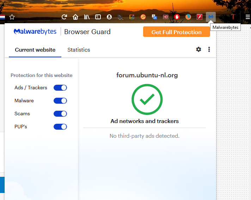
Task: Click the red HD extension icon
Action: coord(166,17)
